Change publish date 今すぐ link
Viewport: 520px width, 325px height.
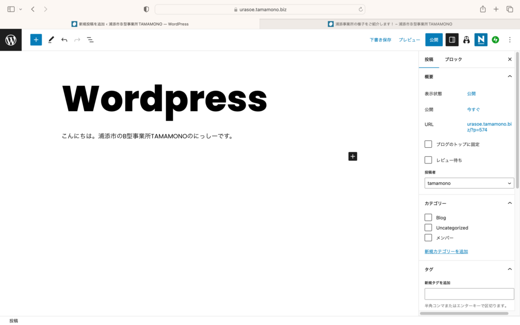click(473, 110)
